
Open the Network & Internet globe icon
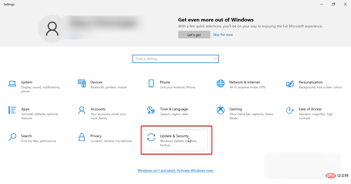click(x=220, y=83)
